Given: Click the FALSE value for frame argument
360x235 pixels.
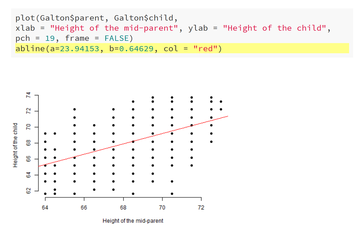Looking at the screenshot, I should [x=117, y=38].
